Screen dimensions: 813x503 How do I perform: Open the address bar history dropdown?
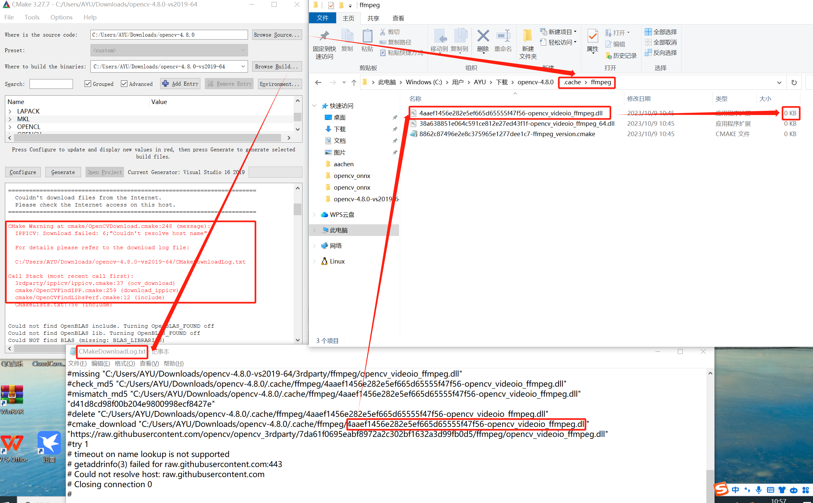click(779, 83)
